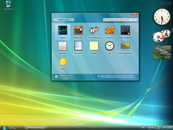The image size is (173, 130).
Task: Click the sidebar add gadget plus button
Action: [162, 3]
